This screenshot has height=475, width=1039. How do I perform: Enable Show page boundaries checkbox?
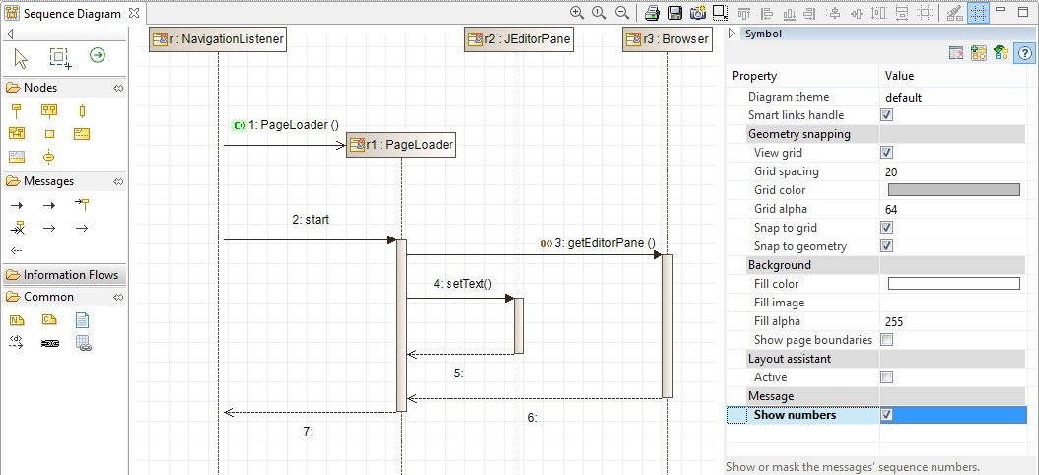(886, 340)
